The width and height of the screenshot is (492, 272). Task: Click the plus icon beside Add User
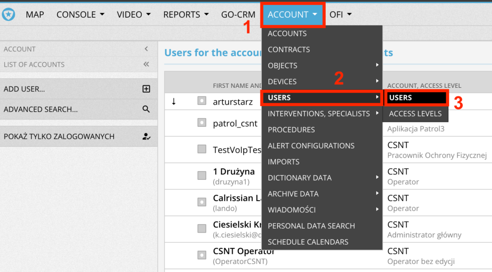pyautogui.click(x=147, y=89)
